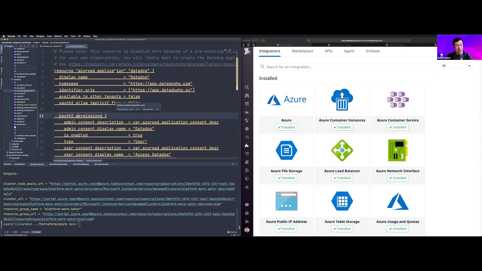Open Azure Usage and Quotas integration icon
The width and height of the screenshot is (482, 271).
click(398, 201)
